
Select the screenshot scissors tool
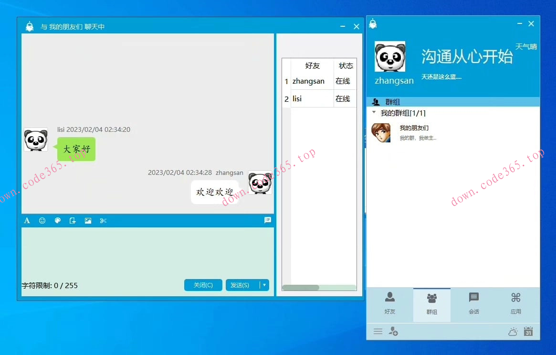tap(103, 220)
